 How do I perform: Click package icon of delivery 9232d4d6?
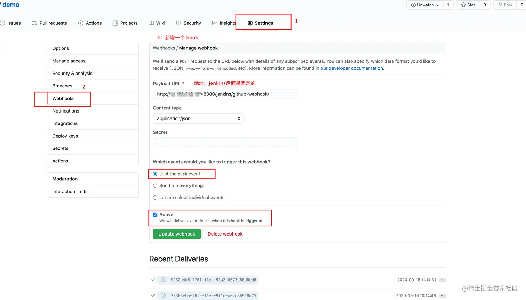pyautogui.click(x=163, y=280)
